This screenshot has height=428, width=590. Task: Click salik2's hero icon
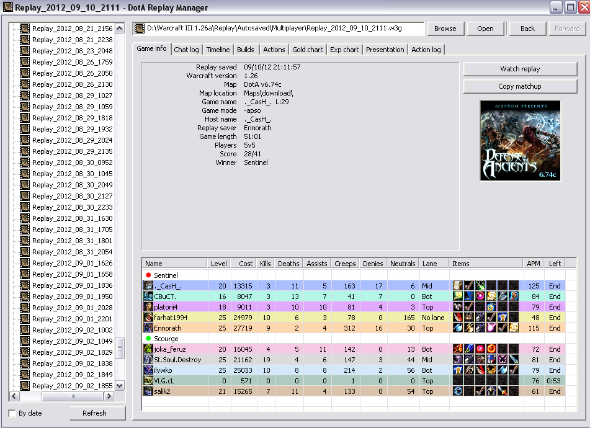(148, 391)
